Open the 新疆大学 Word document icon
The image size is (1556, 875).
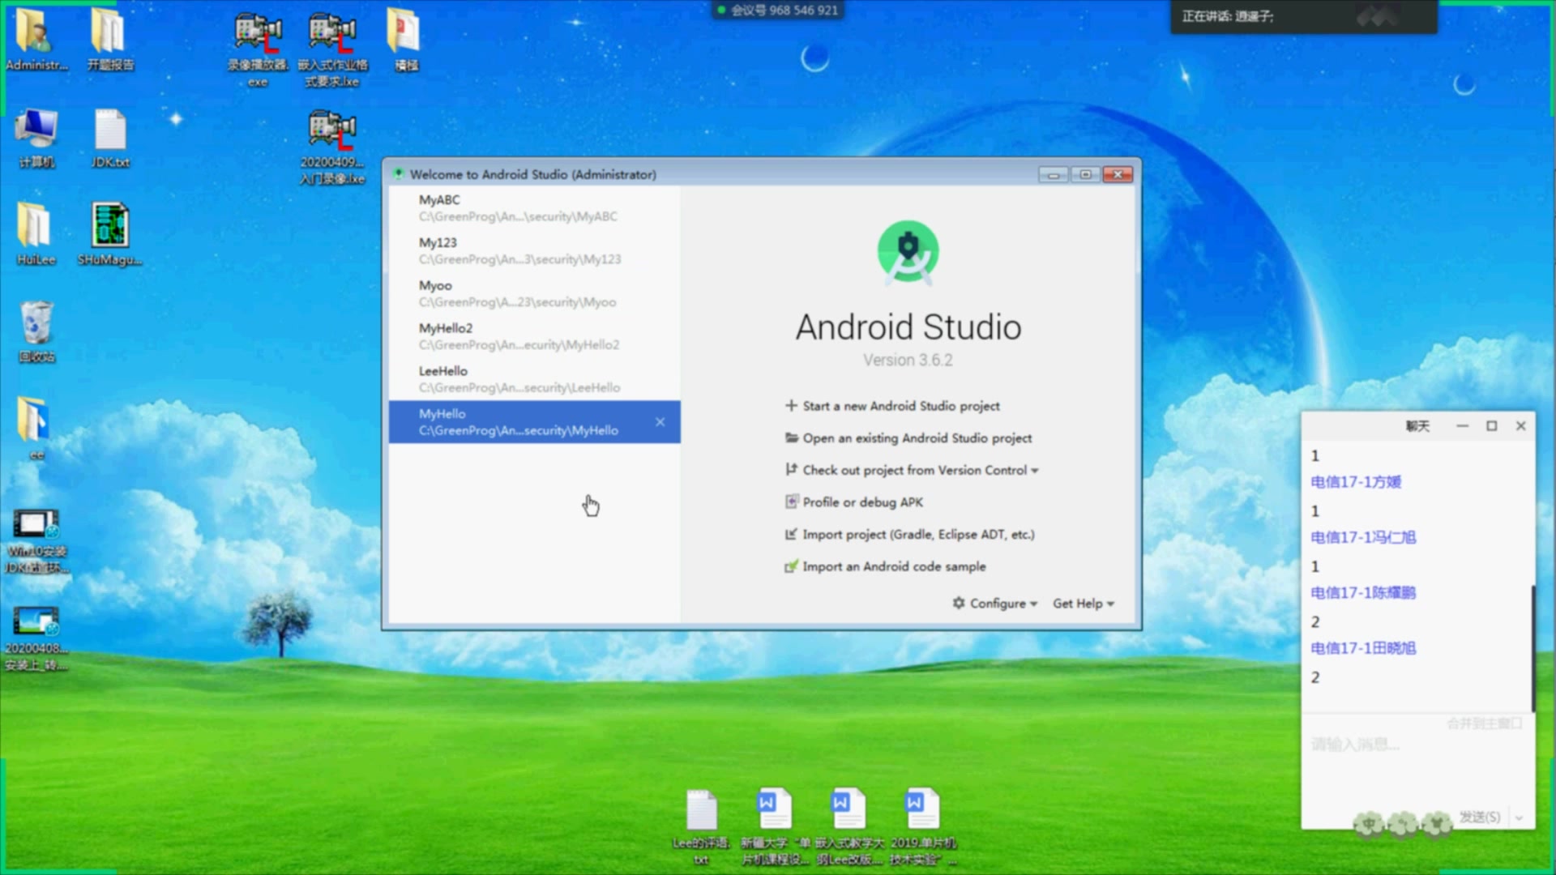tap(774, 825)
